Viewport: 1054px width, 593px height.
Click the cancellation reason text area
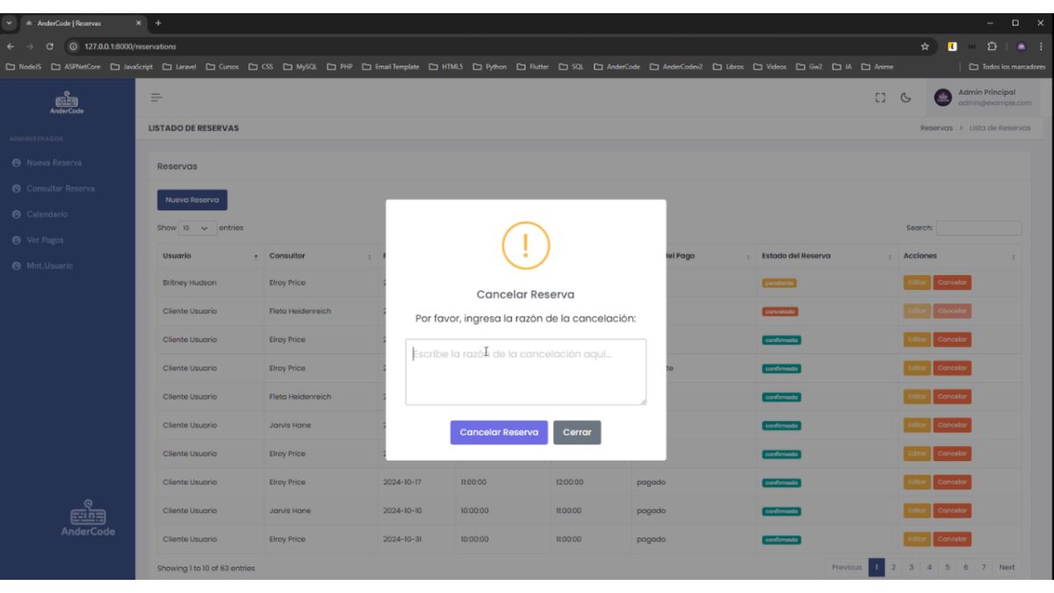point(525,372)
